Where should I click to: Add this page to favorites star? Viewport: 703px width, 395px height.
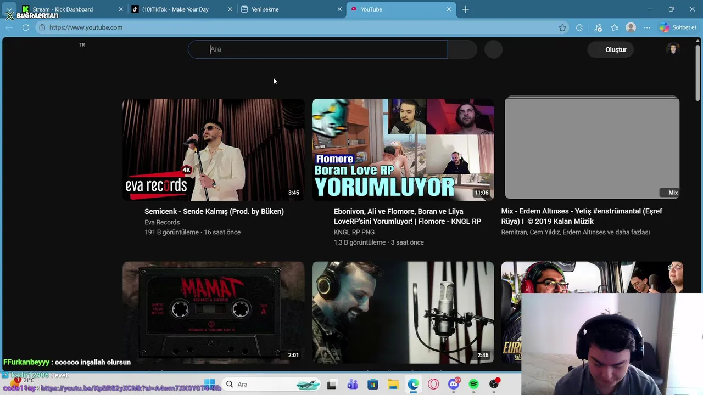562,27
